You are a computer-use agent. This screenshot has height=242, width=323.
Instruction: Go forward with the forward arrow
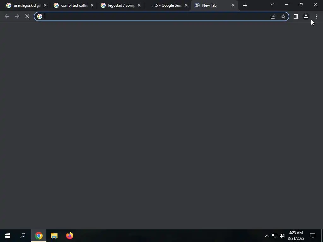coord(17,16)
